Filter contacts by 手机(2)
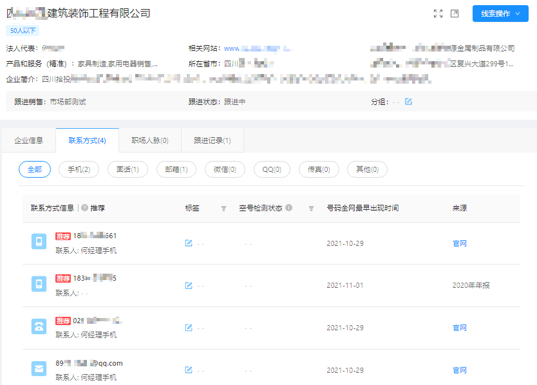 (74, 169)
